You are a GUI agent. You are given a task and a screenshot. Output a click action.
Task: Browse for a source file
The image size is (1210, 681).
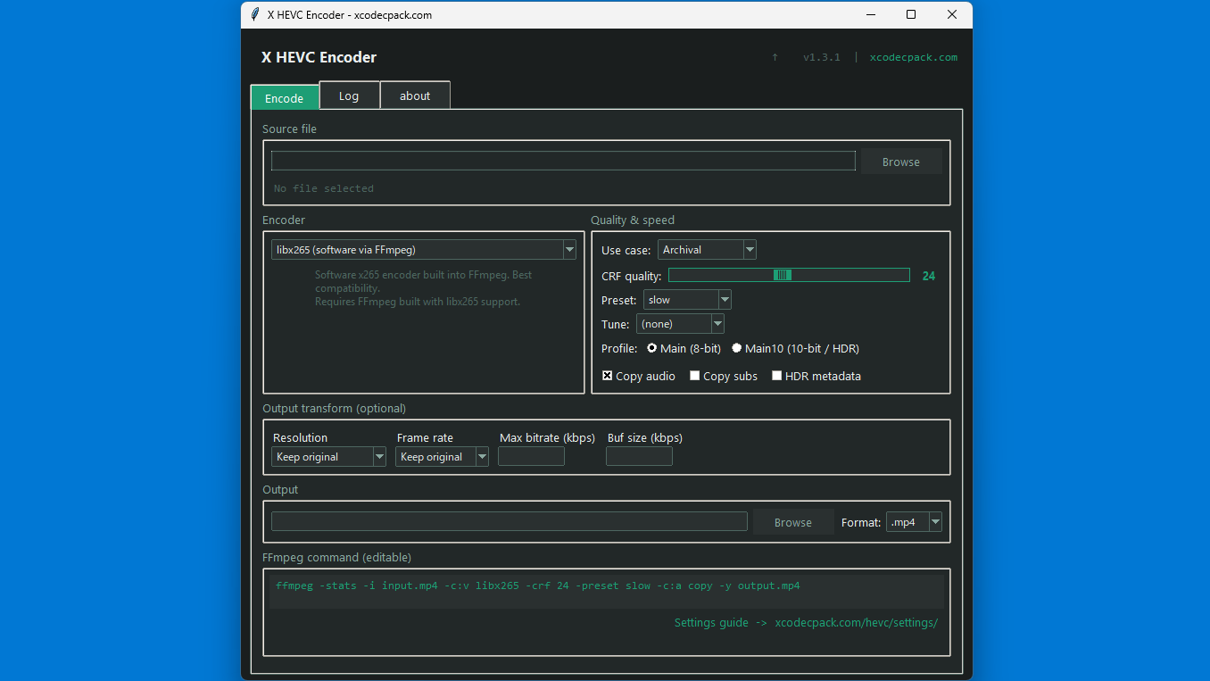point(900,162)
